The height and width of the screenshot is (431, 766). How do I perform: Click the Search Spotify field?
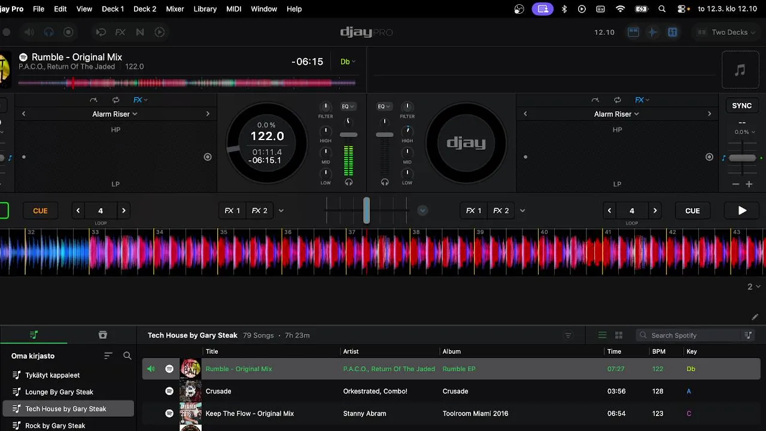pyautogui.click(x=689, y=335)
